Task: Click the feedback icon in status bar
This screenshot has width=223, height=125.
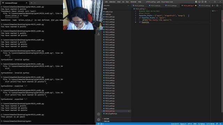Action: click(217, 124)
